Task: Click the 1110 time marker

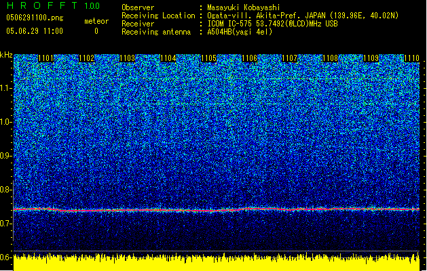Action: point(411,58)
